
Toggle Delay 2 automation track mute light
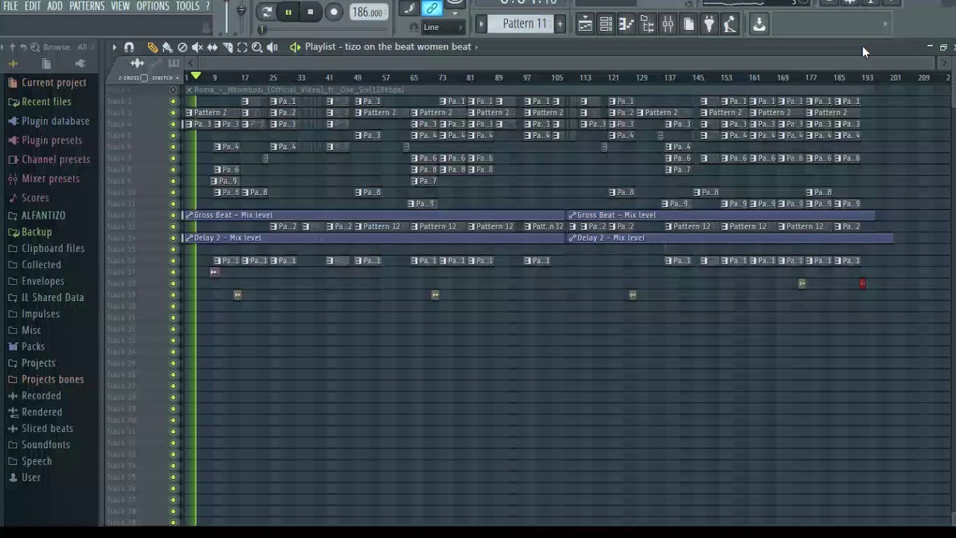click(x=174, y=238)
